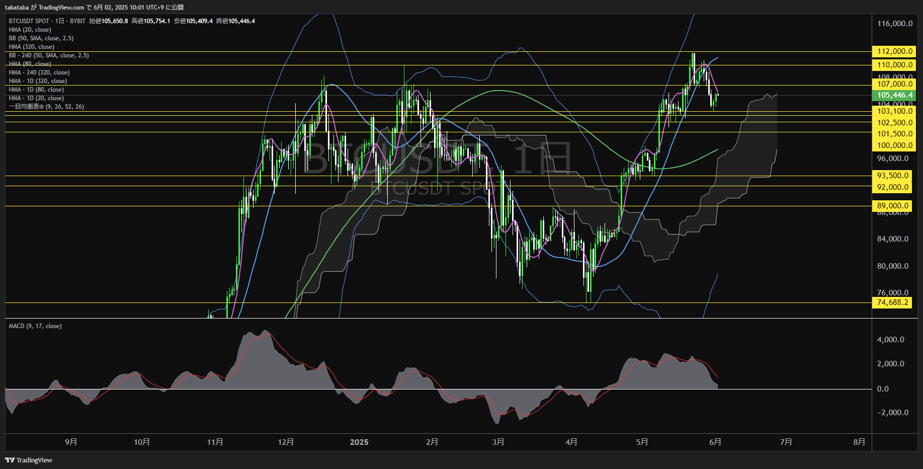Click the 100,000.0 price line label
923x469 pixels.
(894, 145)
